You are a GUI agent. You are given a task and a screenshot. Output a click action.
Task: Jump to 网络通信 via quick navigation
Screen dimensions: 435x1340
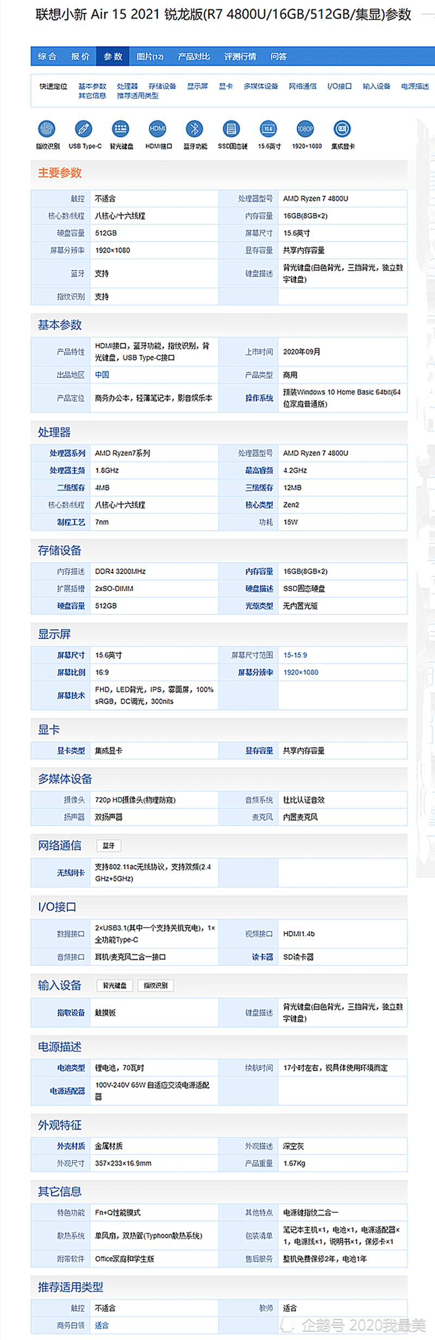(x=303, y=86)
